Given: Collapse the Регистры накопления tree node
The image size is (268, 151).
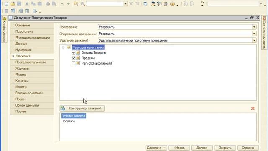Looking at the screenshot, I should click(x=63, y=47).
